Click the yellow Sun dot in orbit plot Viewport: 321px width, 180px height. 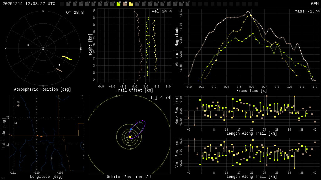[x=130, y=137]
